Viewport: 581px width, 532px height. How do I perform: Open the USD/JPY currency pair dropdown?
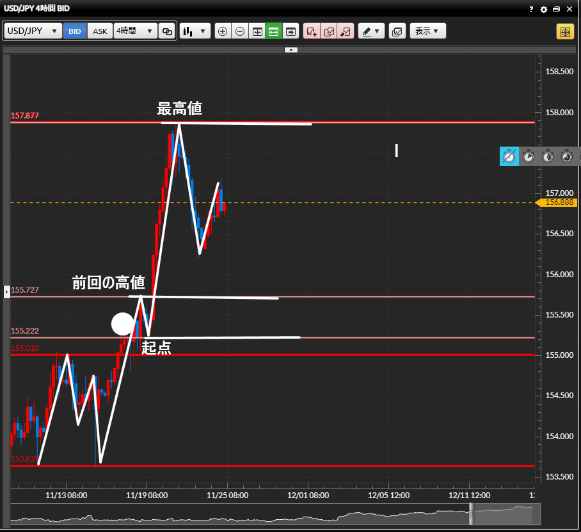tap(33, 31)
